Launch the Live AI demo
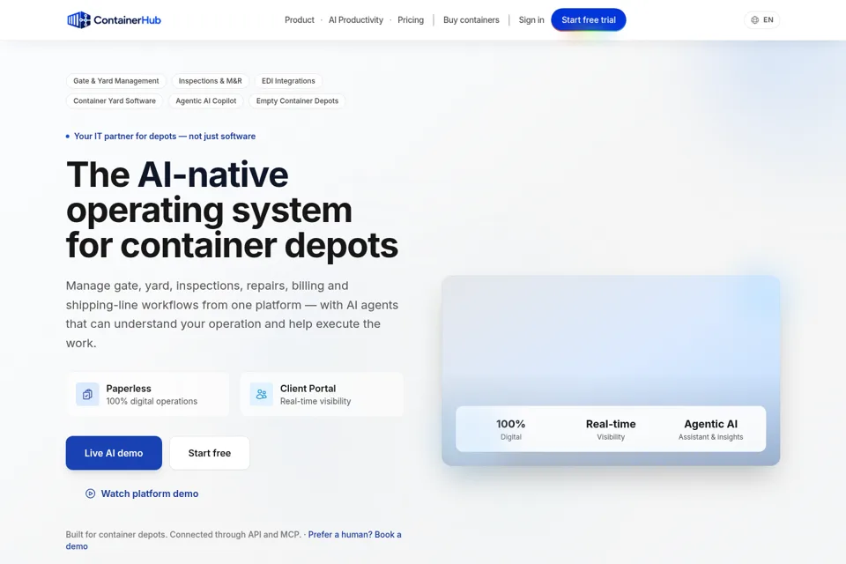This screenshot has height=564, width=846. (x=114, y=453)
